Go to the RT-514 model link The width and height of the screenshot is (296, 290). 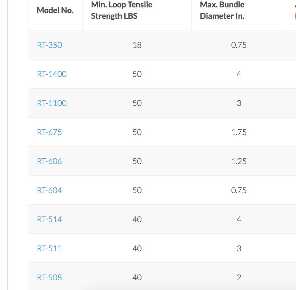pos(50,219)
